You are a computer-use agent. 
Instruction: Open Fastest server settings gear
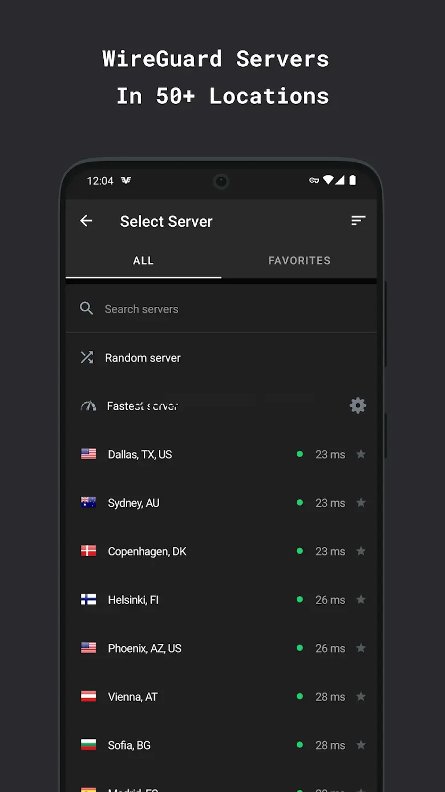[x=358, y=406]
